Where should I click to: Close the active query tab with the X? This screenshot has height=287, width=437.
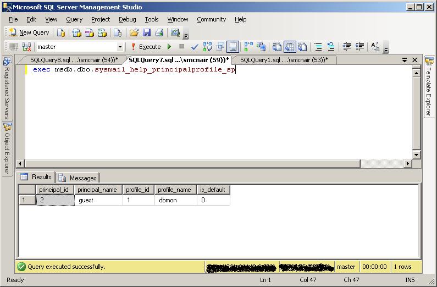414,60
